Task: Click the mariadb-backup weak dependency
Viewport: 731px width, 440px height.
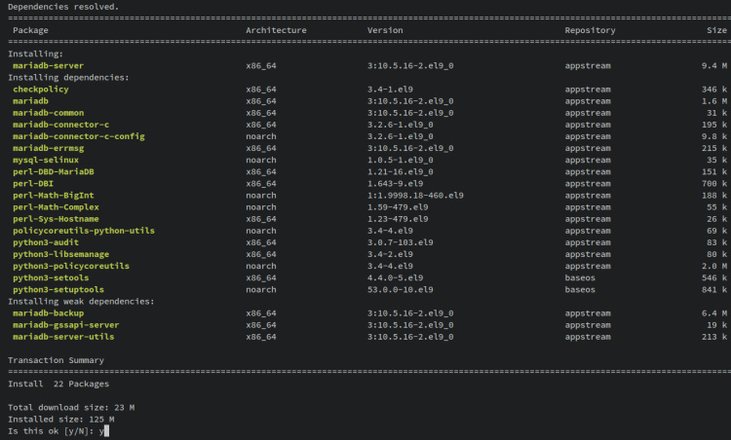Action: [x=48, y=313]
